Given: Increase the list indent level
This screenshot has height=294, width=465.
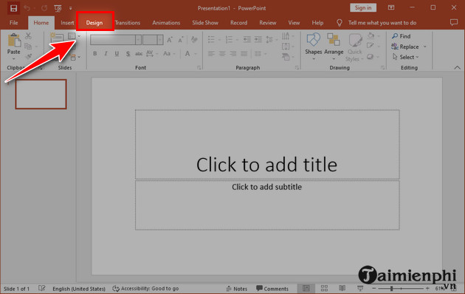Looking at the screenshot, I should pos(258,39).
